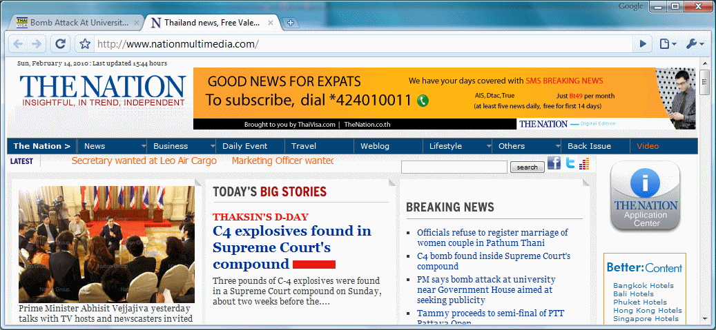The image size is (716, 330).
Task: Click The Nation logo header
Action: 103,91
